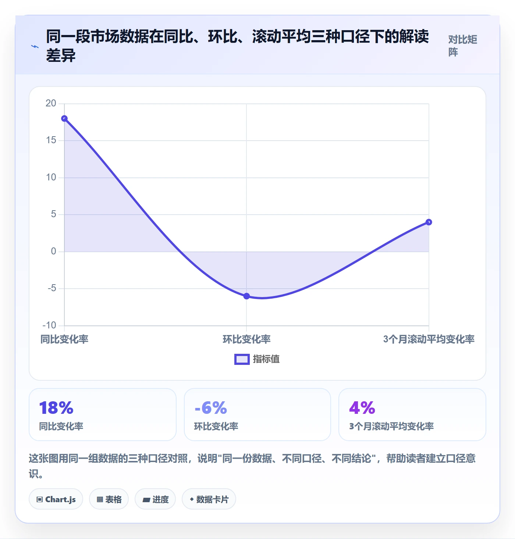
Task: Click the 数据卡片 tag
Action: pos(209,499)
